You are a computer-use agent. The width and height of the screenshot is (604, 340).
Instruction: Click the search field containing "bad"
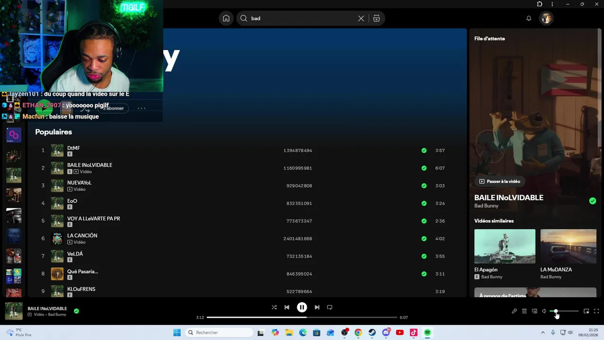(302, 18)
